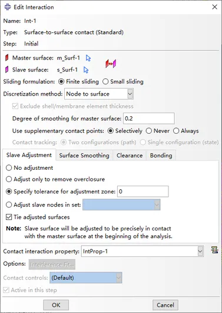Click the adjustment zone tolerance field
222x313 pixels.
143,192
